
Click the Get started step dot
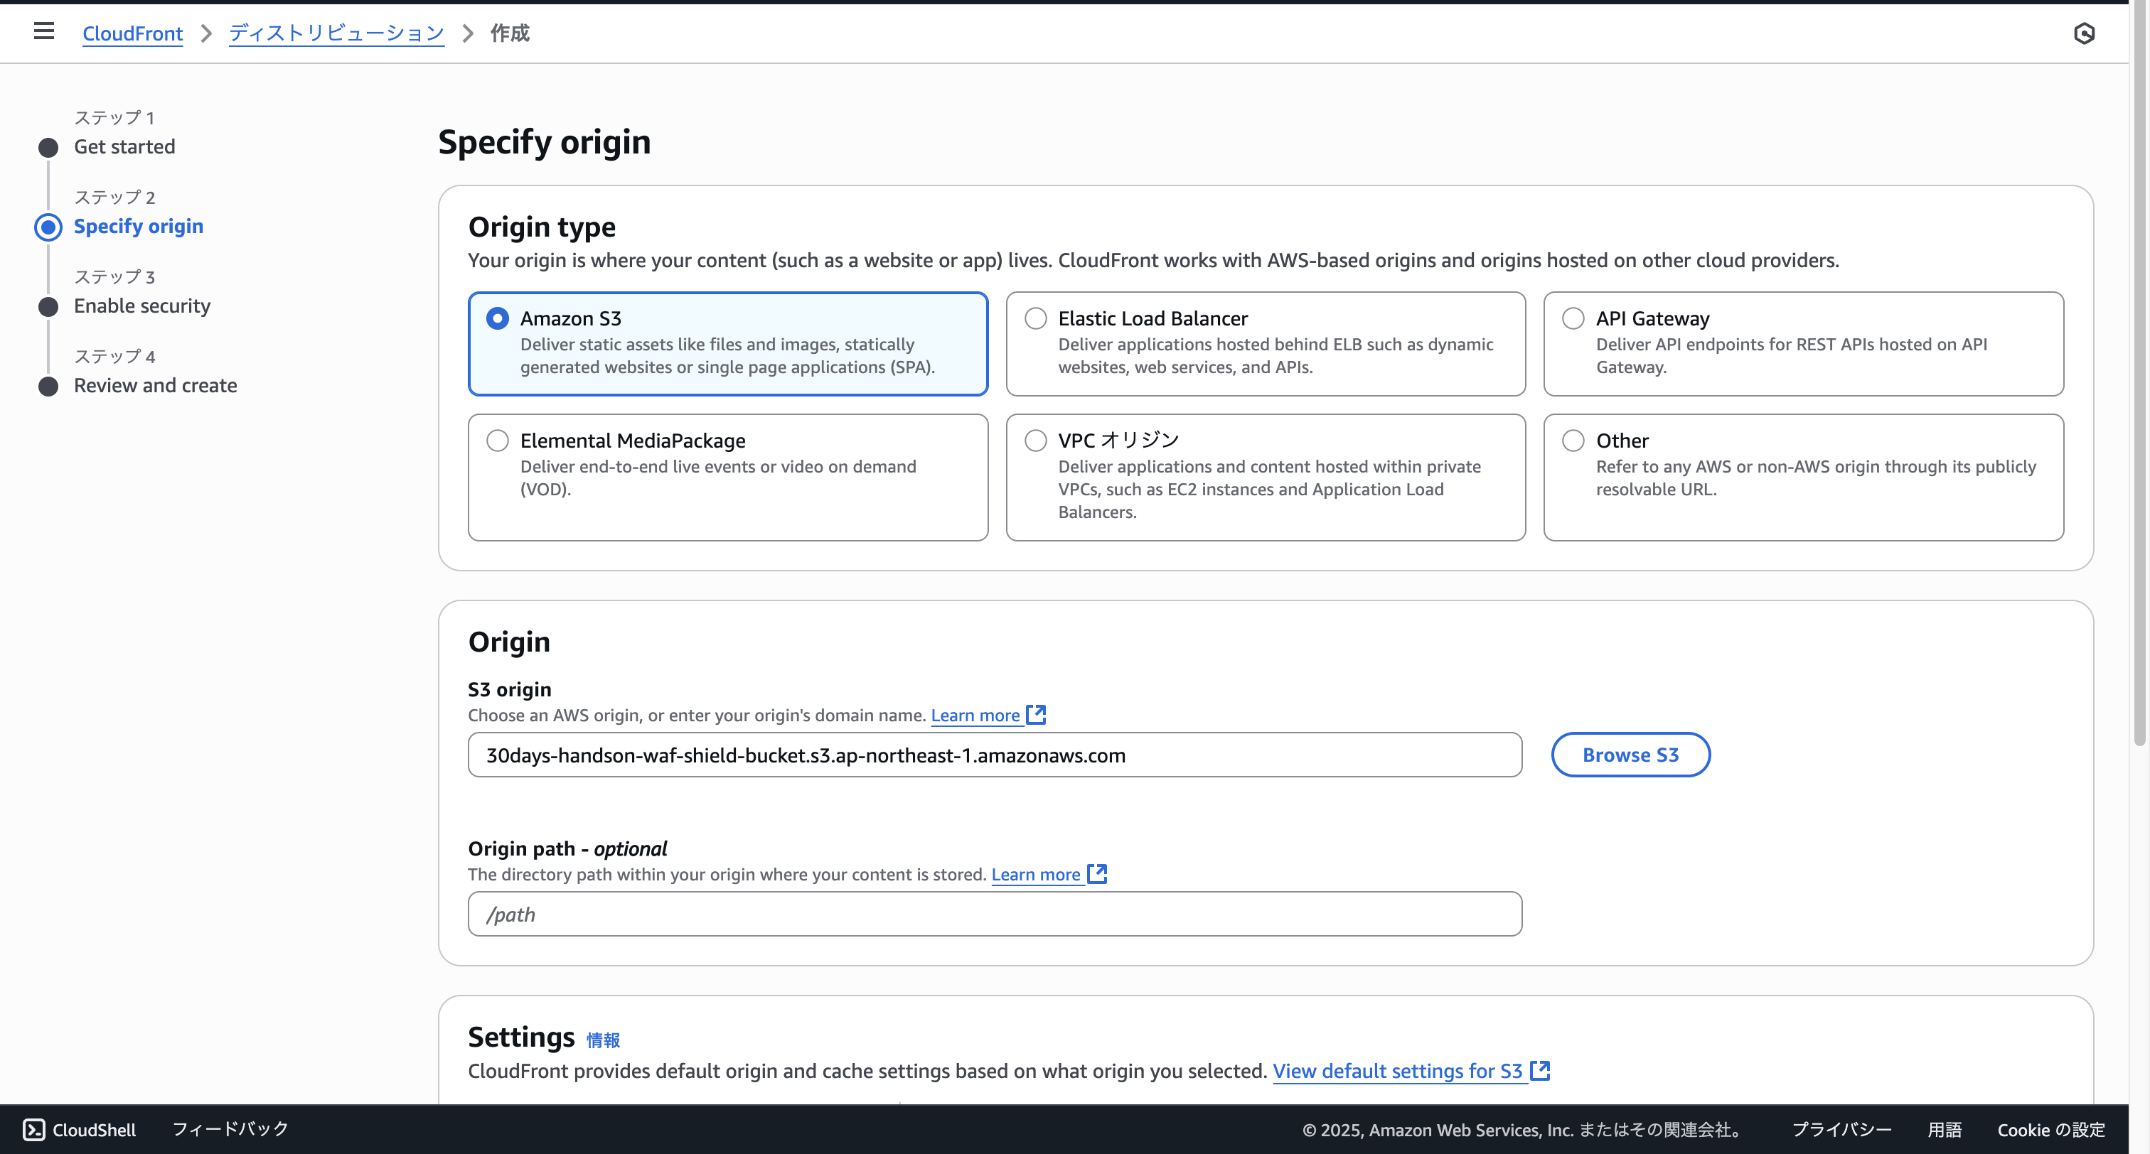(x=48, y=148)
